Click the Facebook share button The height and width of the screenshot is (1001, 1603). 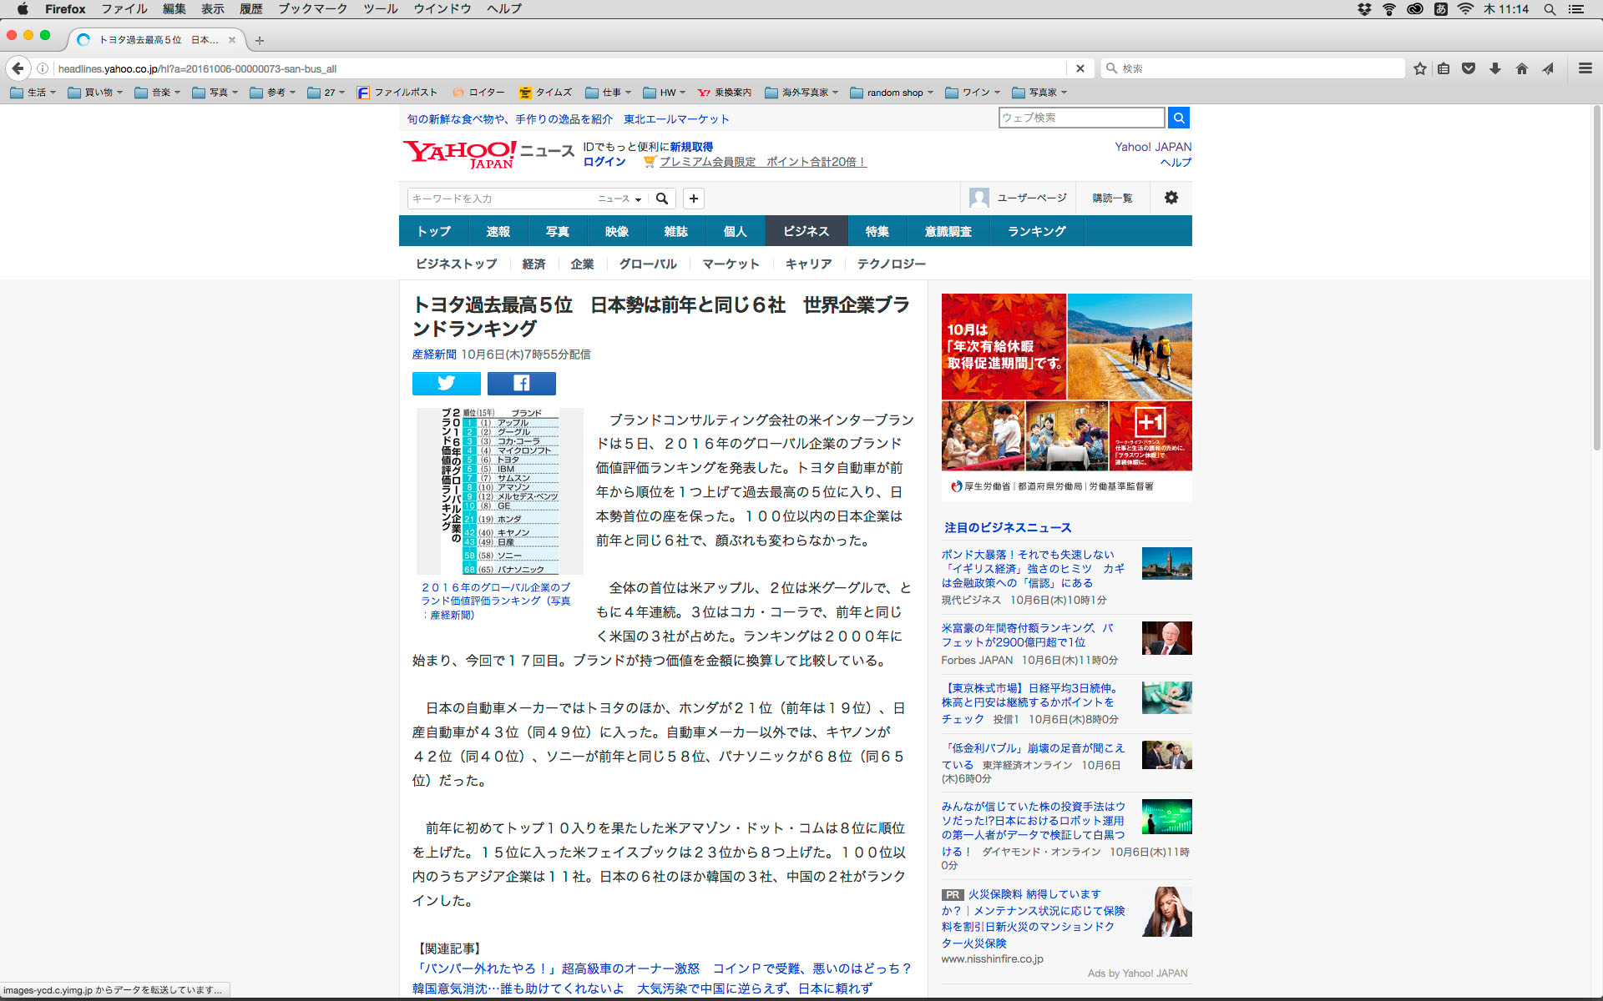point(521,383)
